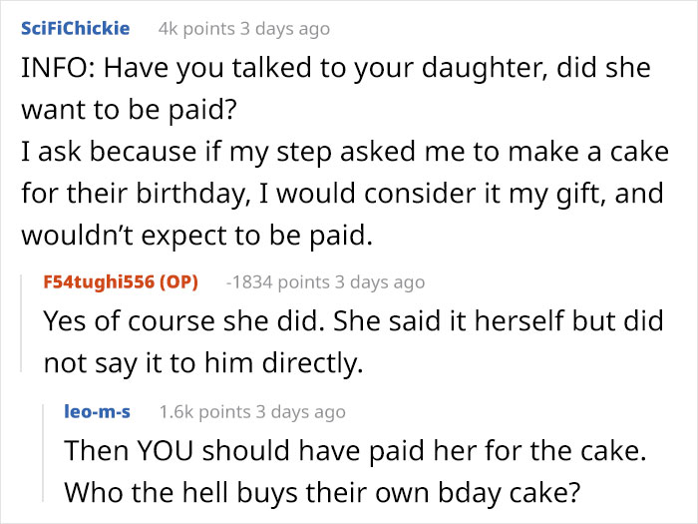The width and height of the screenshot is (698, 524).
Task: Click the line 'Yes of course she did.'
Action: click(x=353, y=323)
